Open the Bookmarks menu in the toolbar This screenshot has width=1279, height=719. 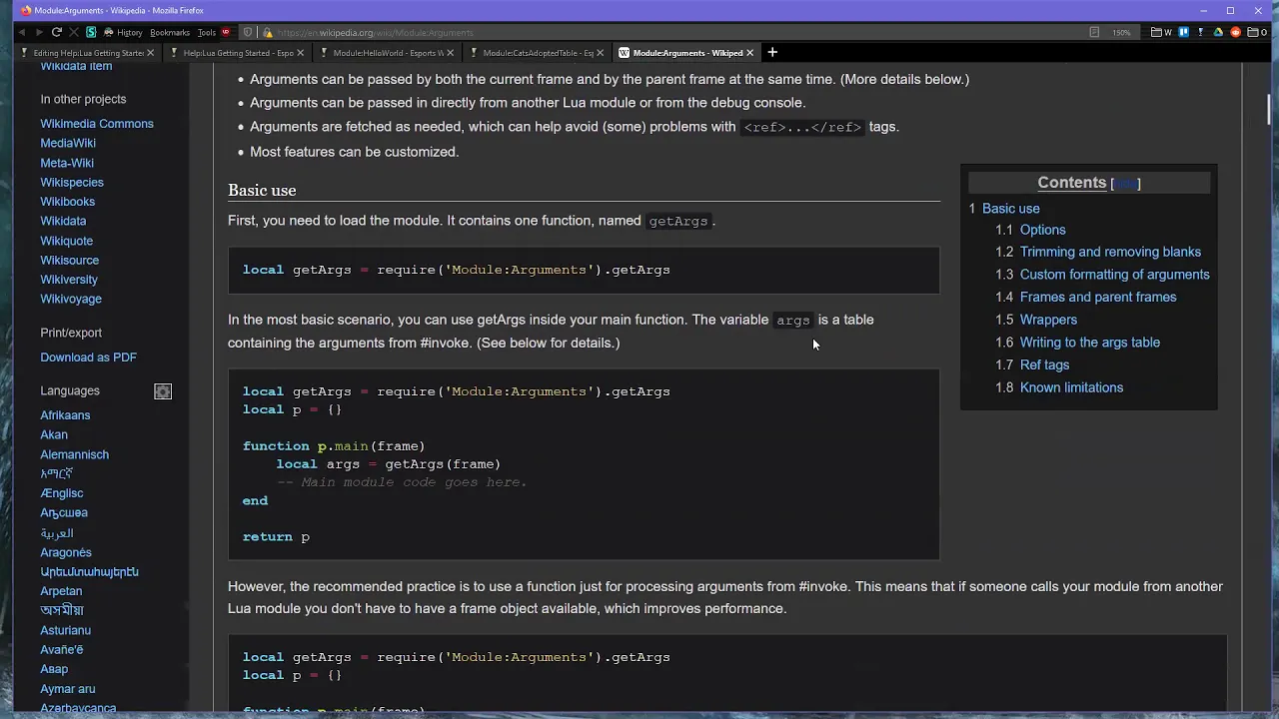tap(169, 32)
